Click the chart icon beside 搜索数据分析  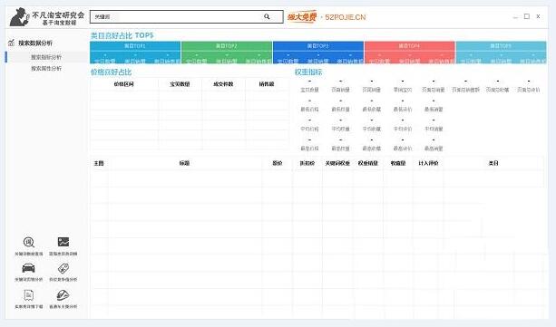click(12, 43)
